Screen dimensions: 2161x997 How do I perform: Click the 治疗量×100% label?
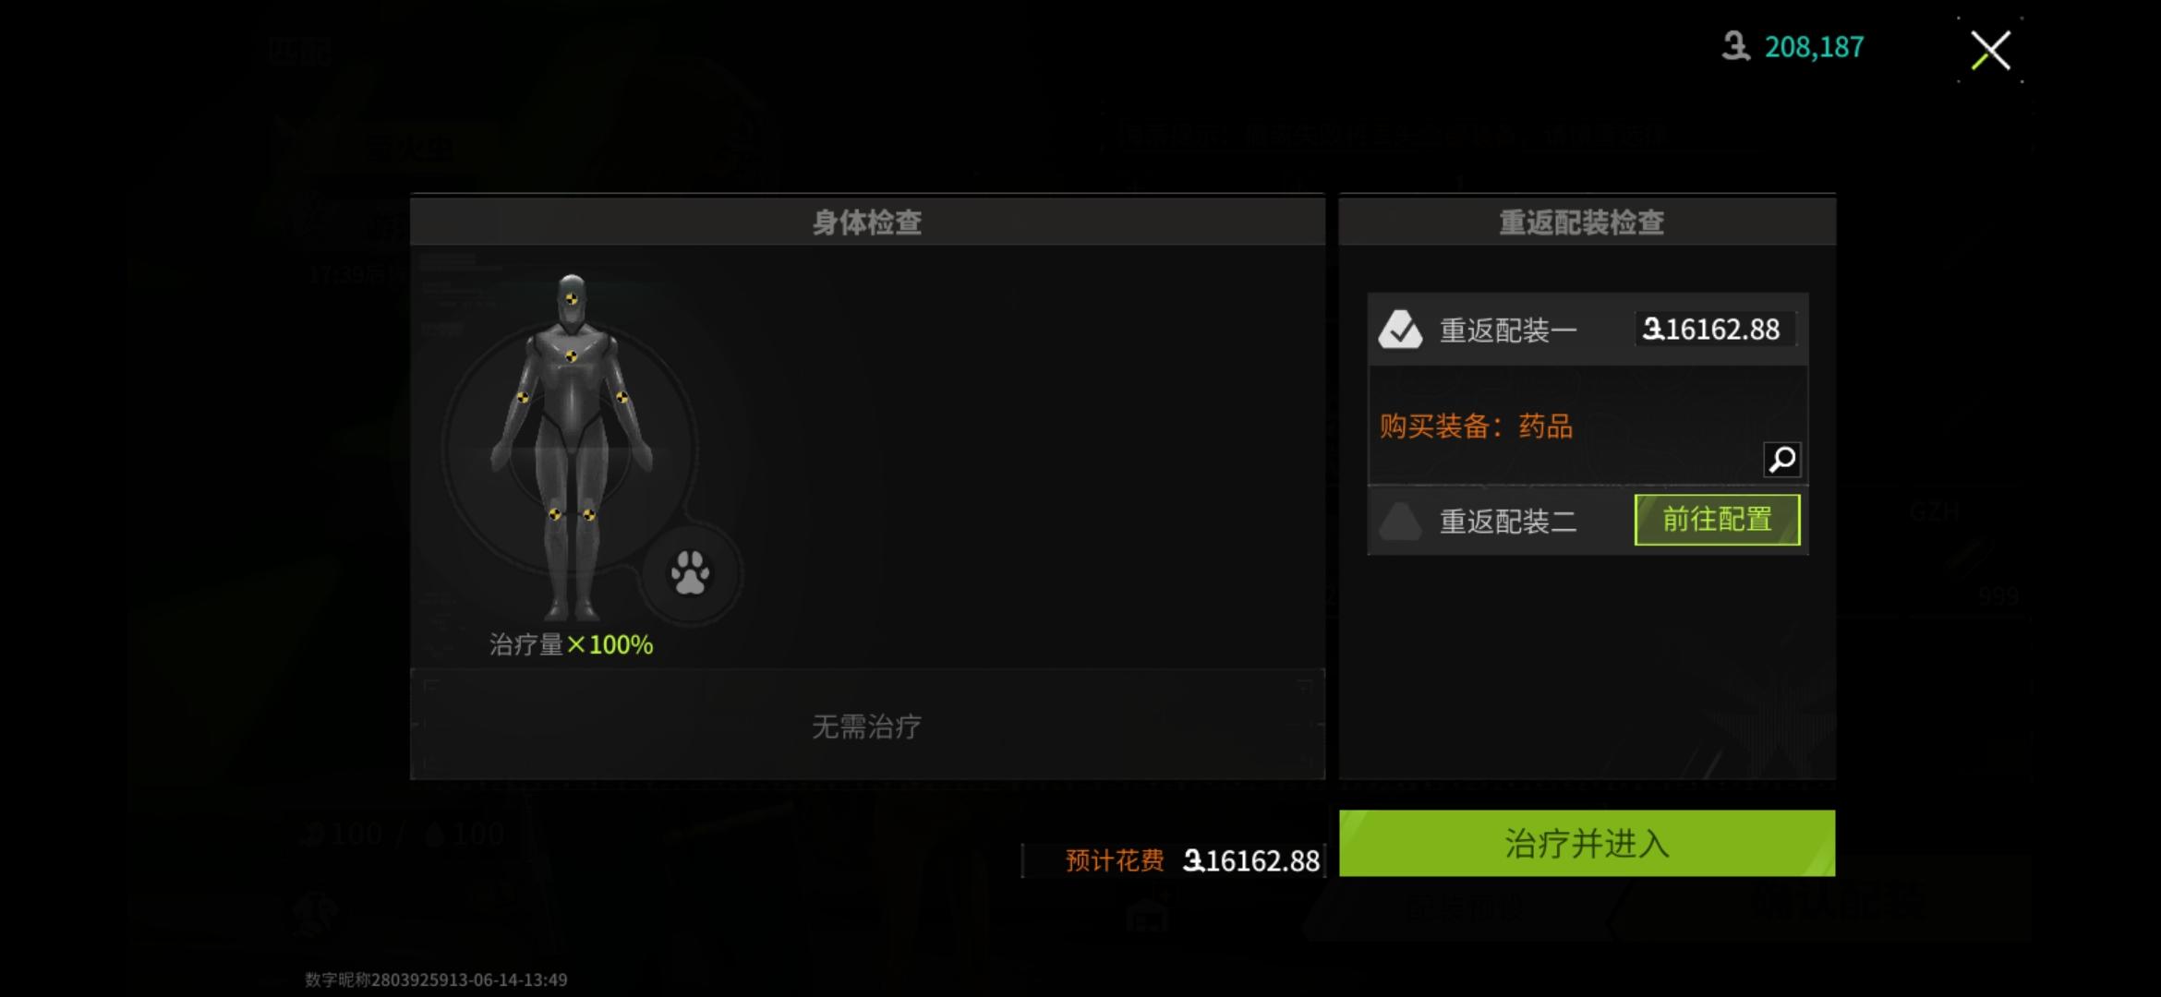[x=571, y=644]
